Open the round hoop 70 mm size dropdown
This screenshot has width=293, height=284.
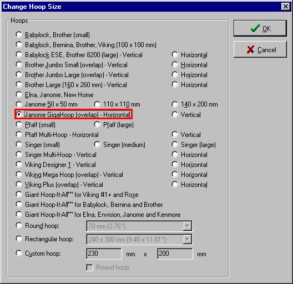188,226
